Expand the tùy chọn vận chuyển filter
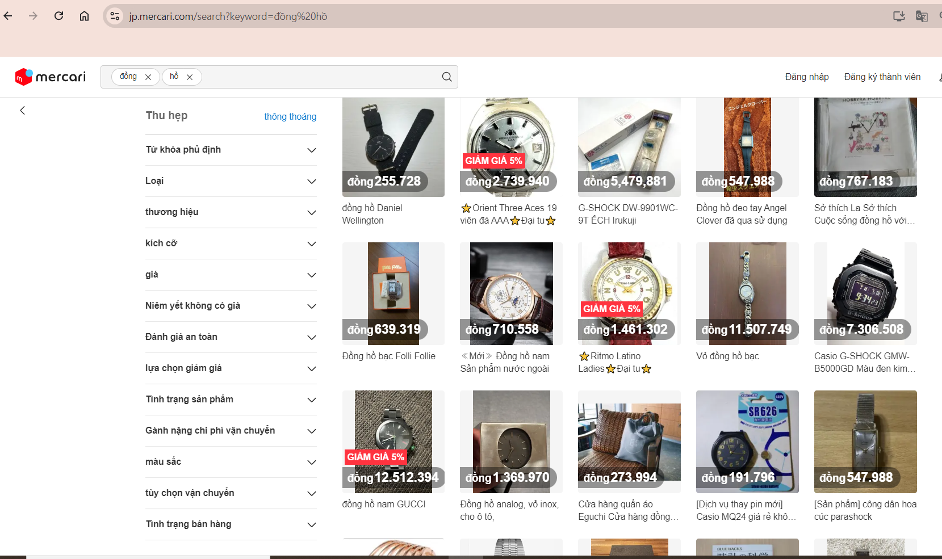Image resolution: width=942 pixels, height=559 pixels. pos(231,493)
